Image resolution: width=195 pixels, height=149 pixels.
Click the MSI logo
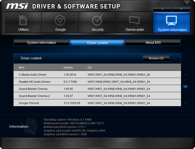click(x=17, y=6)
